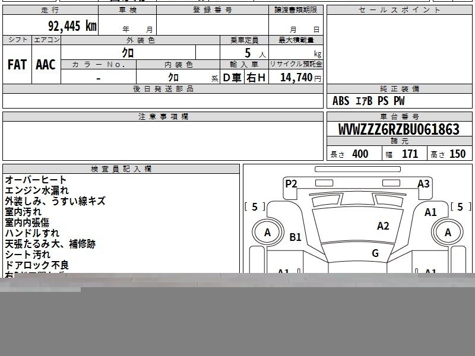Click the 譲渡書類期限 header
Viewport: 475px width, 356px height.
point(296,10)
